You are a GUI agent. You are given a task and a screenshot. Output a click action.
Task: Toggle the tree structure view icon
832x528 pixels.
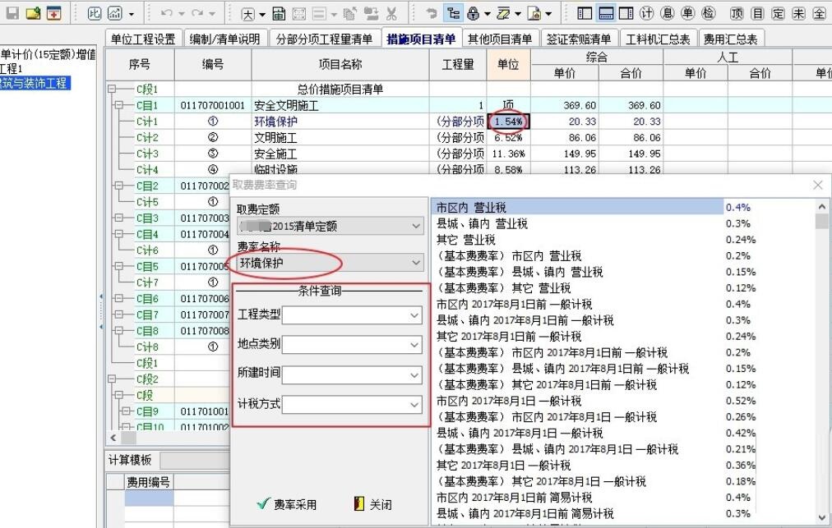pos(454,13)
